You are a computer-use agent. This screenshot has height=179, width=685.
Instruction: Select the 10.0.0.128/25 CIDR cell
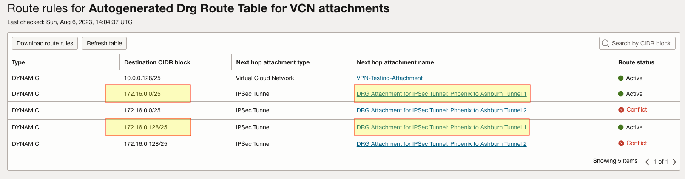click(x=142, y=78)
